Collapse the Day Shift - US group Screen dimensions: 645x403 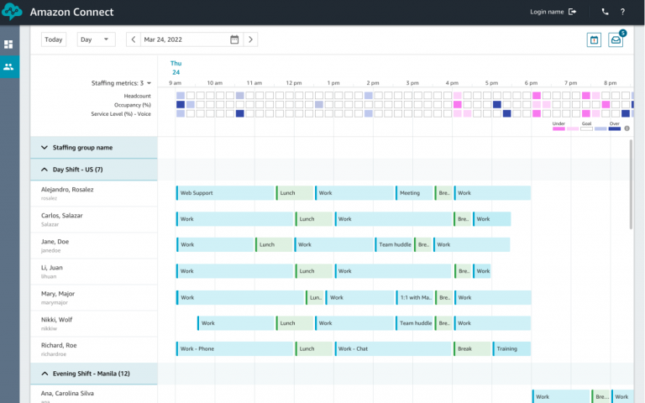pos(44,170)
